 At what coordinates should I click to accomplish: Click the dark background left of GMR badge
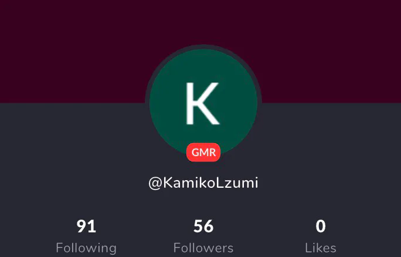pyautogui.click(x=102, y=154)
